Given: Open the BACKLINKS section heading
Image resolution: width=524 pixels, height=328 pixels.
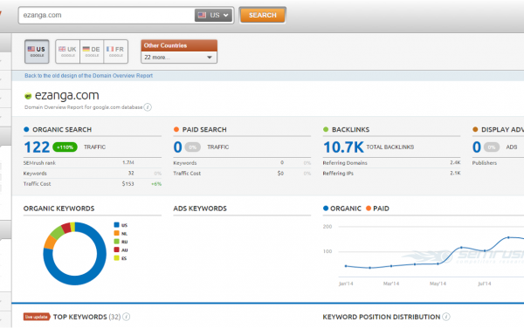Looking at the screenshot, I should pos(350,129).
